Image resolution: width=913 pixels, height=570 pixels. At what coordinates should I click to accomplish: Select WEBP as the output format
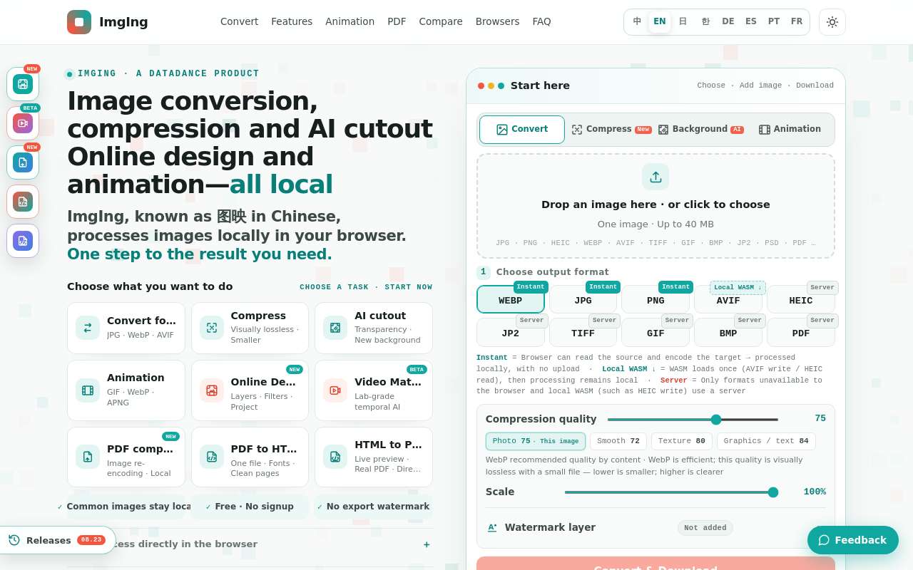point(511,300)
